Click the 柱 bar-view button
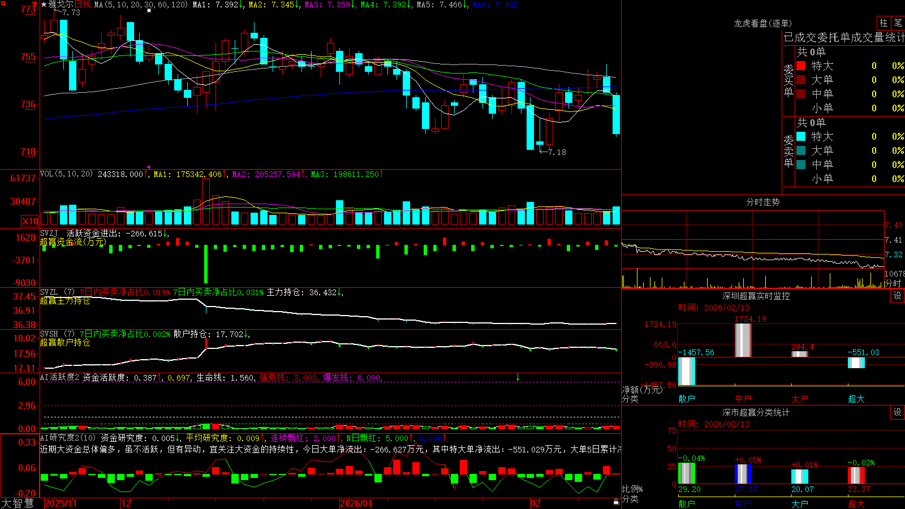905x509 pixels. (x=884, y=23)
